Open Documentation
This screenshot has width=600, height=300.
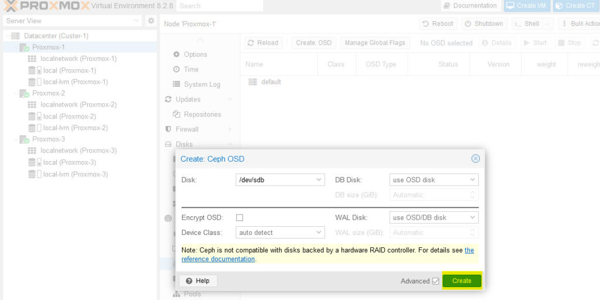click(x=471, y=6)
